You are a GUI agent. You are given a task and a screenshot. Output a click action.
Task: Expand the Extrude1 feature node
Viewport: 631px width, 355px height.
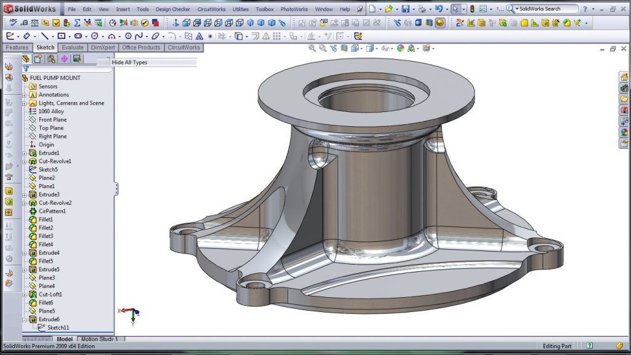(25, 153)
